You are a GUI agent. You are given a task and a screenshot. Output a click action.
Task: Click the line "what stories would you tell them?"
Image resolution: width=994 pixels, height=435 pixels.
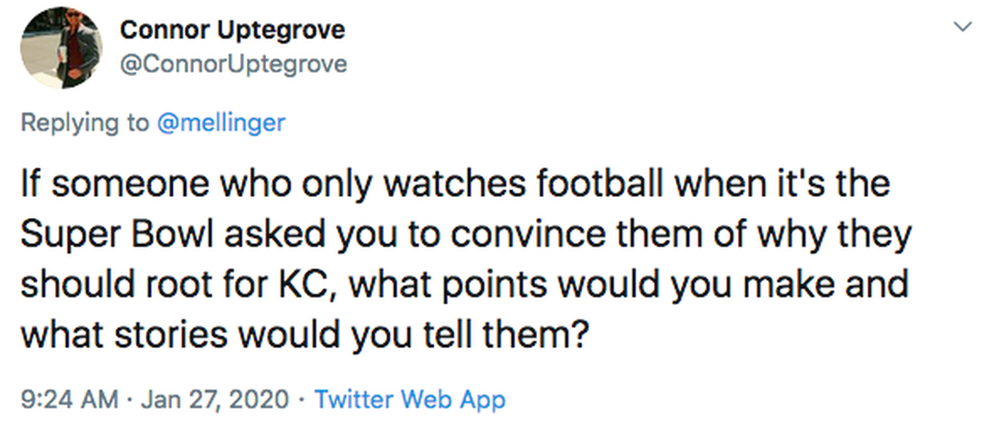(x=301, y=334)
